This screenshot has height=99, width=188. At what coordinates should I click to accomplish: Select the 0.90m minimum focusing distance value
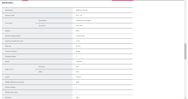pos(80,36)
